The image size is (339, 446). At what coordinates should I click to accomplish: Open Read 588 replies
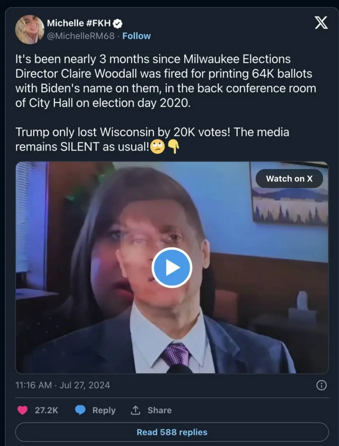[172, 432]
